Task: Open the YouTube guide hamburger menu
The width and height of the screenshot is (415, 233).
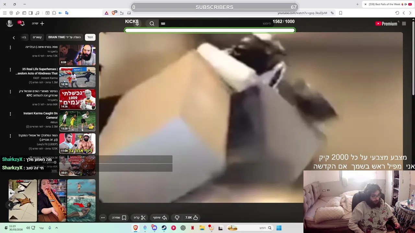Action: pyautogui.click(x=404, y=24)
